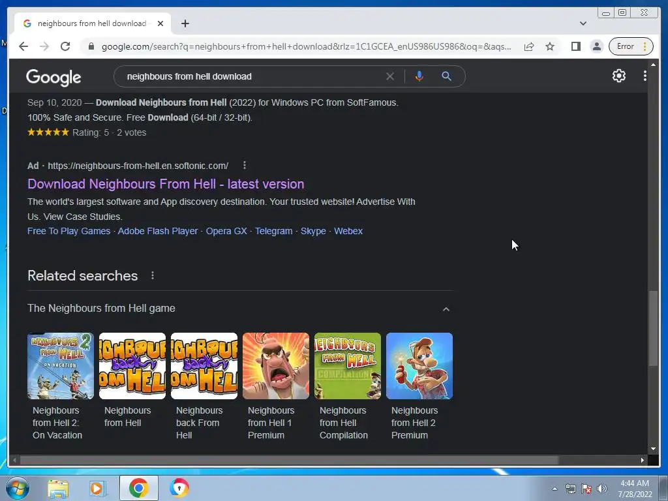
Task: Click the Skype sitelink
Action: point(313,231)
